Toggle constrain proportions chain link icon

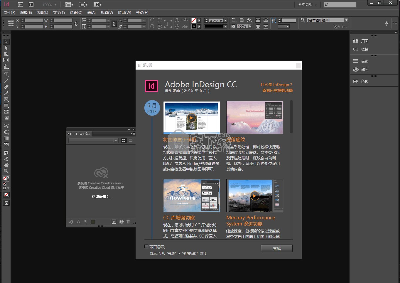pyautogui.click(x=114, y=23)
